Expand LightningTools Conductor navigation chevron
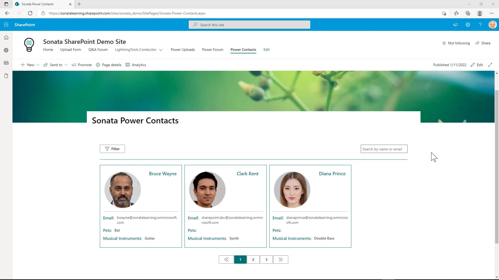Image resolution: width=499 pixels, height=280 pixels. pyautogui.click(x=161, y=50)
